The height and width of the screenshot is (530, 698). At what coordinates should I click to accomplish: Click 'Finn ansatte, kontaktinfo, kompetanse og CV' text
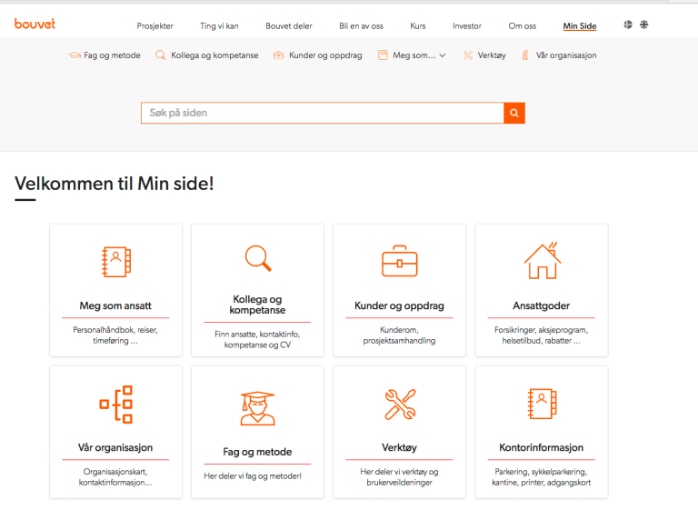[x=257, y=339]
